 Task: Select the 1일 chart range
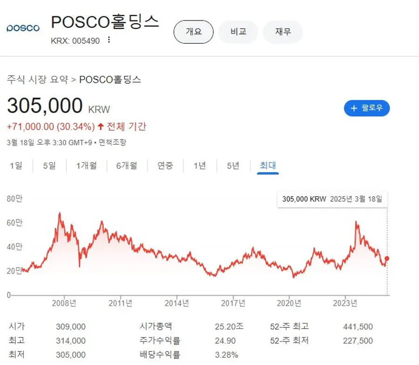click(16, 166)
